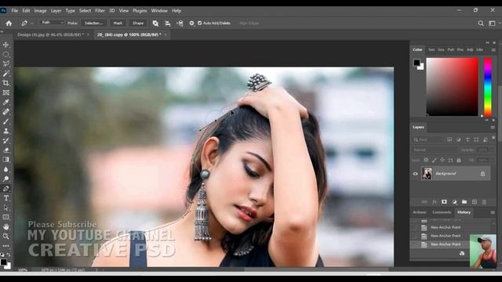Select the Brush tool
Screen dimensions: 502x282
point(5,121)
